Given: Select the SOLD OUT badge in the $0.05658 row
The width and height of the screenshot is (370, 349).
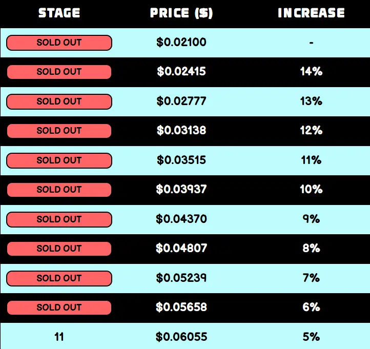Looking at the screenshot, I should tap(59, 307).
